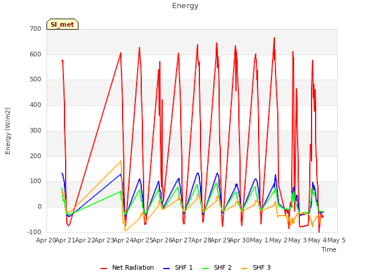372x279 pixels.
Task: Select the Net Radiation legend entry
Action: [127, 267]
